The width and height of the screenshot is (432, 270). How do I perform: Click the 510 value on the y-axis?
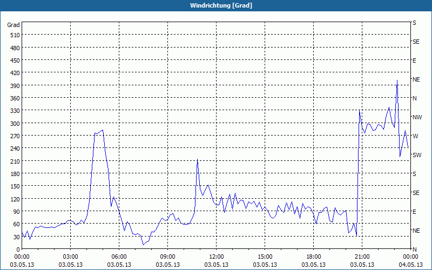15,35
